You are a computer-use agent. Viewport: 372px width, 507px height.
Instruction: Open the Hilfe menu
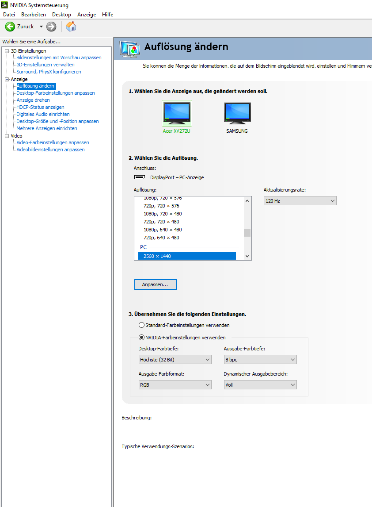tap(107, 15)
